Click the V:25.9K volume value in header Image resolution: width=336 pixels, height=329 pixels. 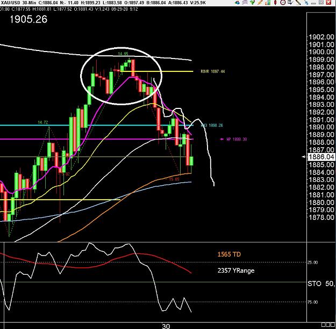(197, 3)
